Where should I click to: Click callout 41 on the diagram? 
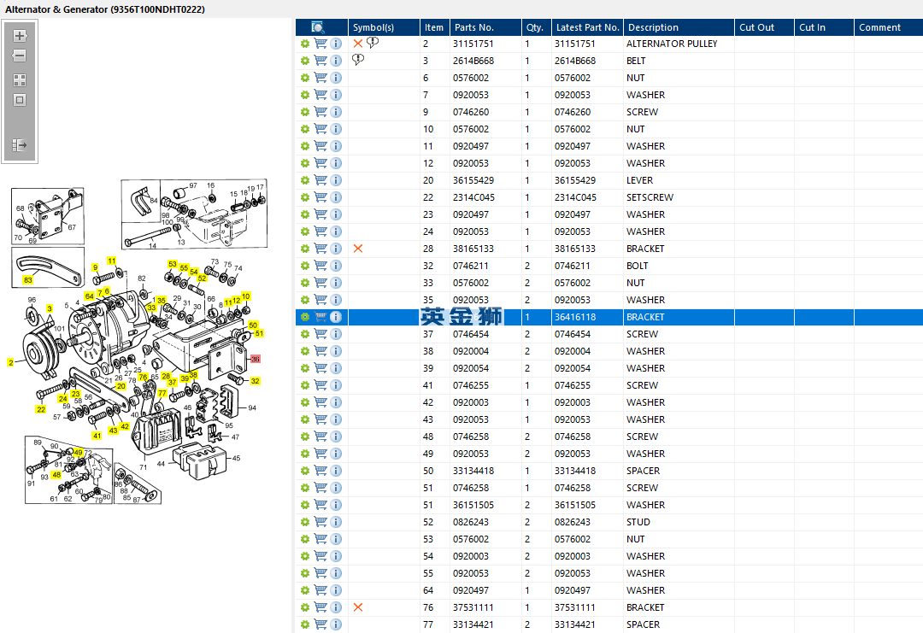click(x=97, y=436)
